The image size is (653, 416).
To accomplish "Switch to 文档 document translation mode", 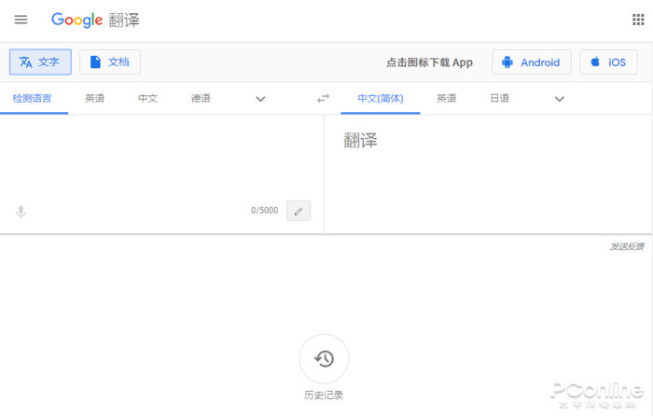I will point(110,62).
